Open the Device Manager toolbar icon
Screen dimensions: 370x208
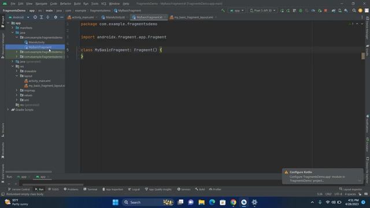pyautogui.click(x=340, y=10)
